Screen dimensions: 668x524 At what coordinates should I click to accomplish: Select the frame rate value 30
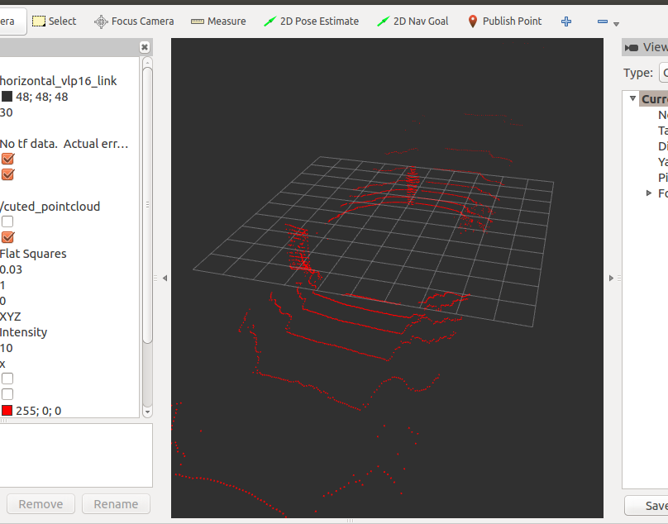point(7,112)
